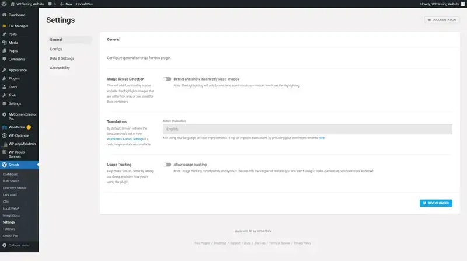Viewport: 467px width, 261px height.
Task: Click the Plugins plug icon
Action: point(5,78)
